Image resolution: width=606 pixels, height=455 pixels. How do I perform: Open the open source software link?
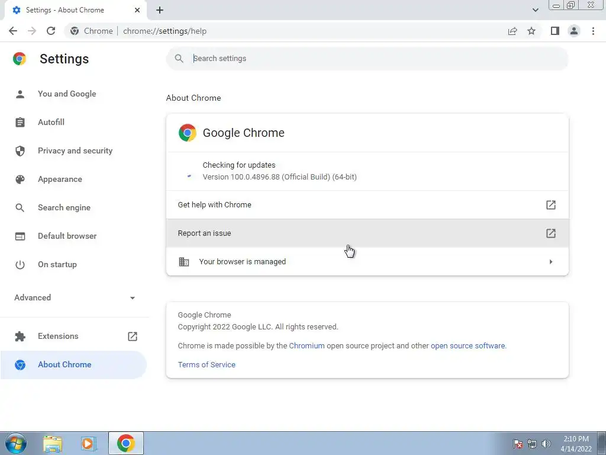coord(468,345)
